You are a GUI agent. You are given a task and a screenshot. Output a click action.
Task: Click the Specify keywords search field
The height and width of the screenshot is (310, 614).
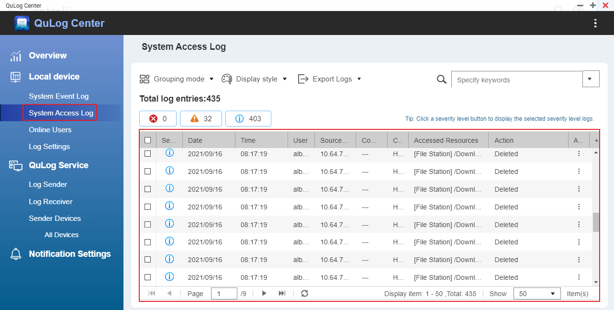[x=517, y=80]
